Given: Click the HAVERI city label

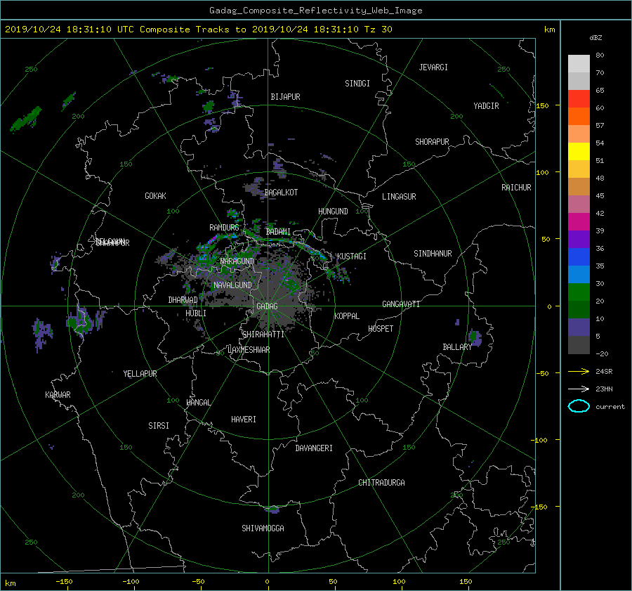Looking at the screenshot, I should click(244, 420).
